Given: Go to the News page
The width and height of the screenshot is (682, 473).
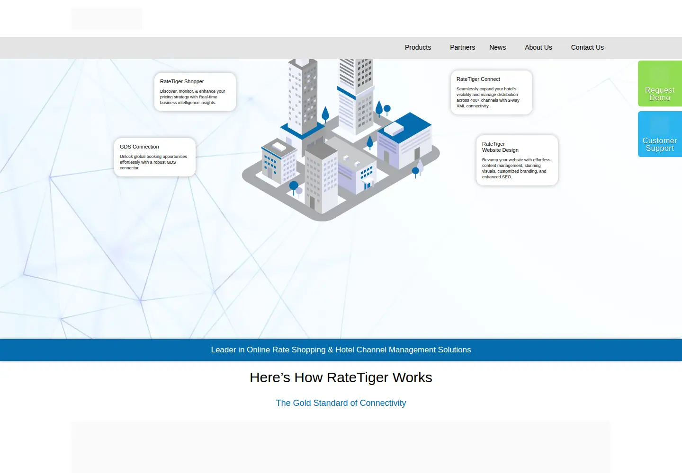Looking at the screenshot, I should click(x=497, y=47).
